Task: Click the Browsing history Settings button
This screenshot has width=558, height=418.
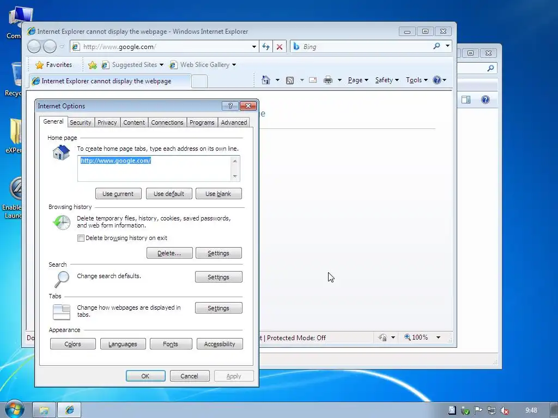Action: pyautogui.click(x=219, y=253)
